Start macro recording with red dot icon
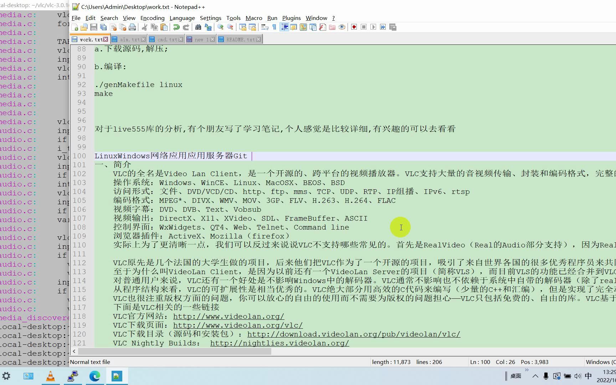This screenshot has width=616, height=385. (354, 27)
